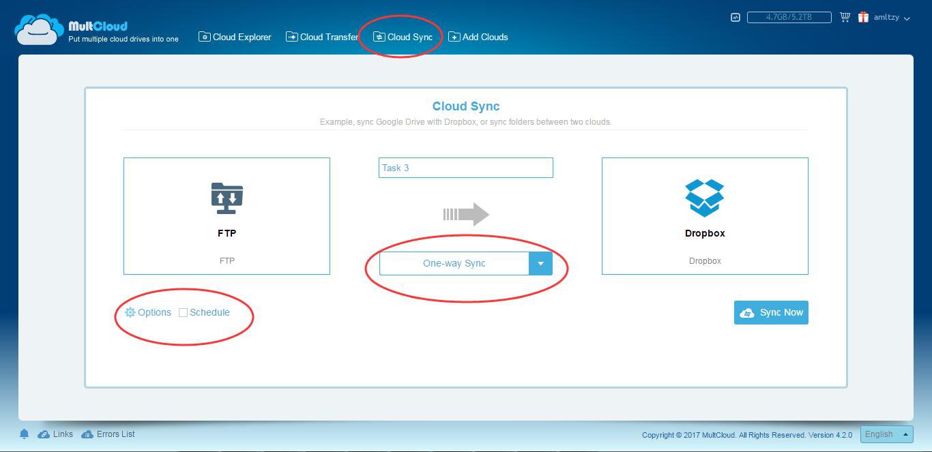Viewport: 932px width, 452px height.
Task: Open the Links page
Action: (55, 434)
